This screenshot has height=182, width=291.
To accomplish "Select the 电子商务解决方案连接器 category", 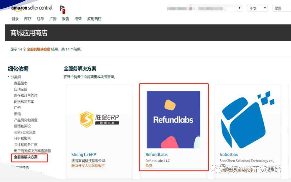I will pos(32,151).
